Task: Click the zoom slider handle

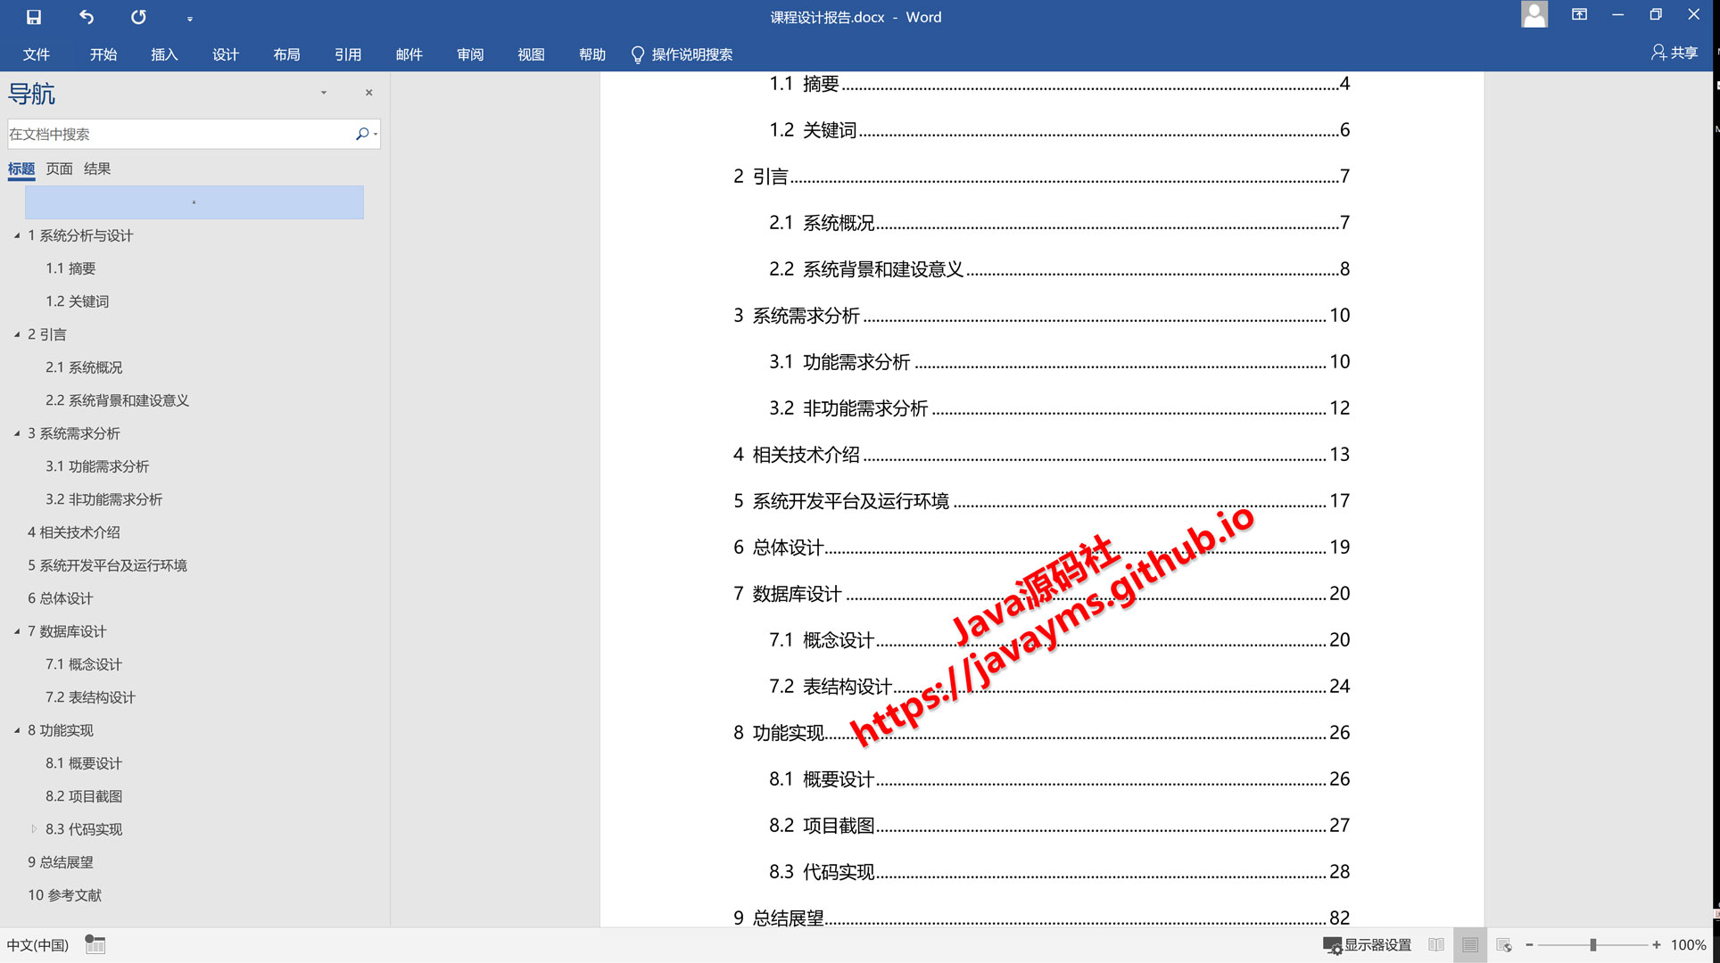Action: [1592, 945]
